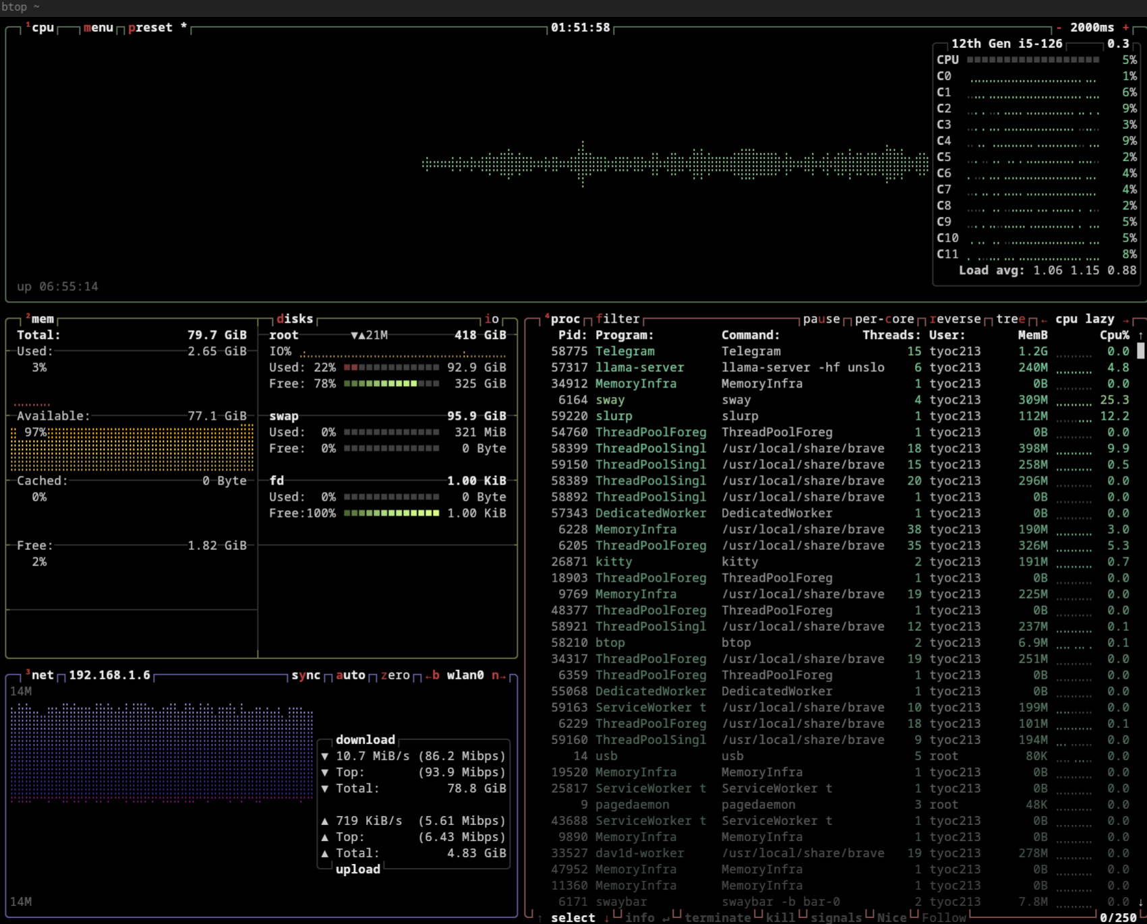Screen dimensions: 1147x924
Task: Toggle auto scaling in the net box
Action: (x=351, y=675)
